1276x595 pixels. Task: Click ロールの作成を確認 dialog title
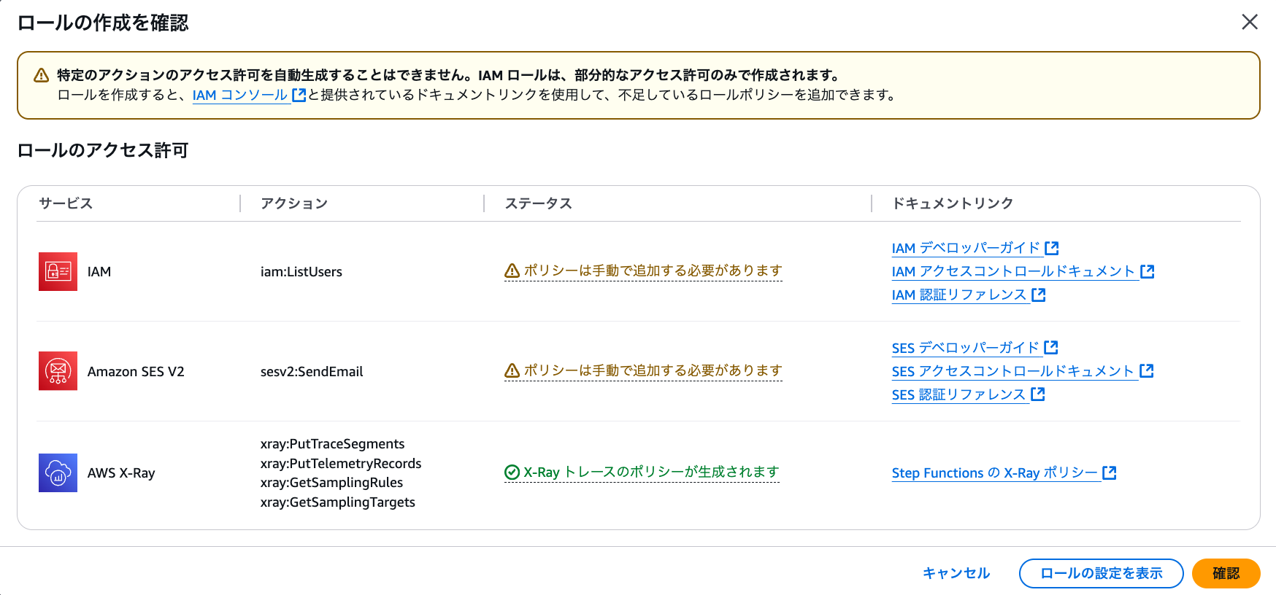103,23
